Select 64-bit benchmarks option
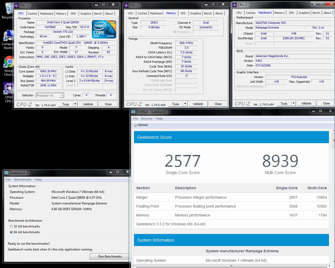This screenshot has width=335, height=268. (x=11, y=232)
